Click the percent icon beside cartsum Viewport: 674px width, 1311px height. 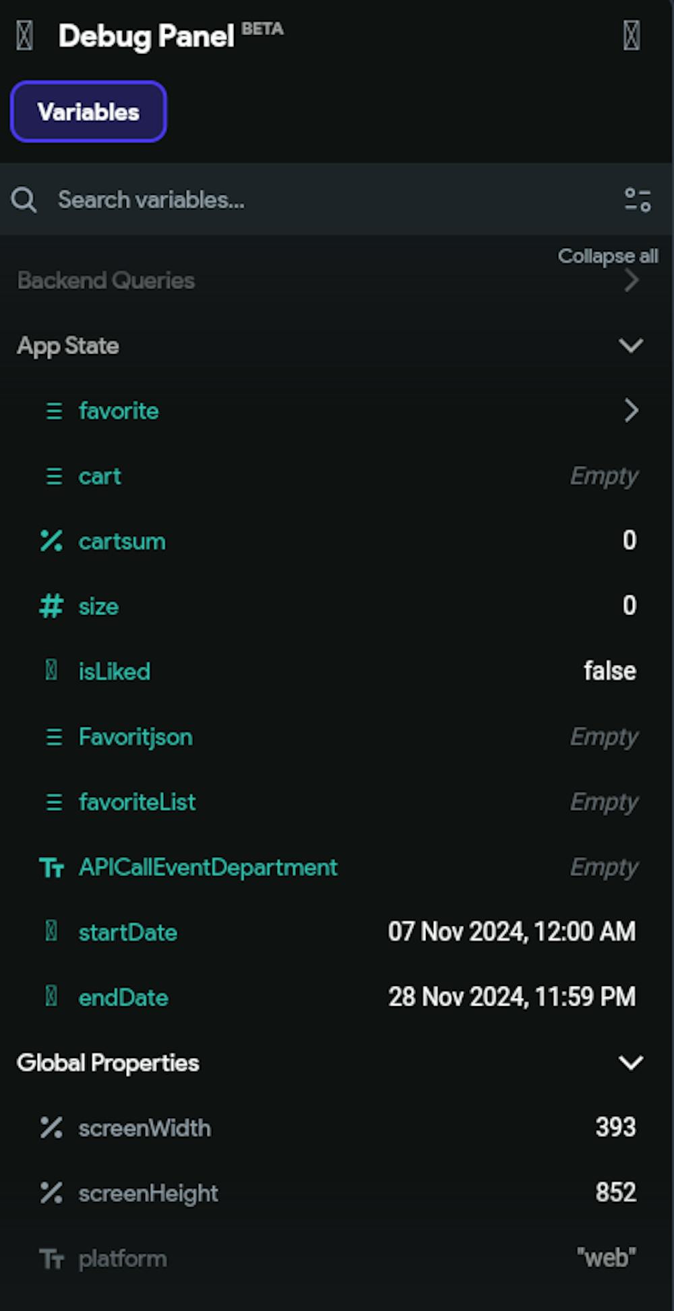51,541
